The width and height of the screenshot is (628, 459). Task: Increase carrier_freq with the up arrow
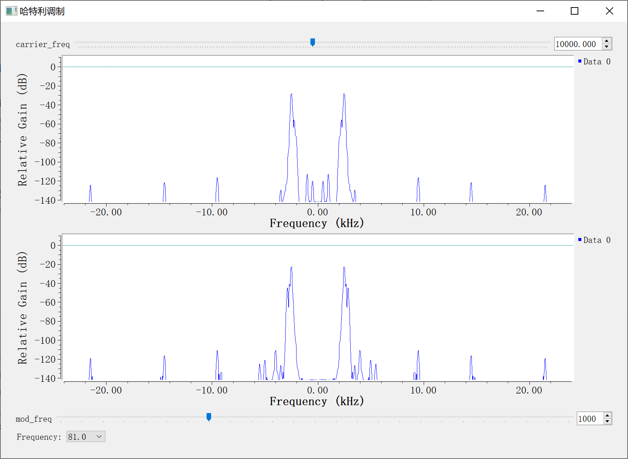[x=607, y=41]
